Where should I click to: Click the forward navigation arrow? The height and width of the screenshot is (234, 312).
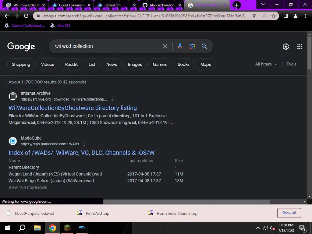(16, 16)
